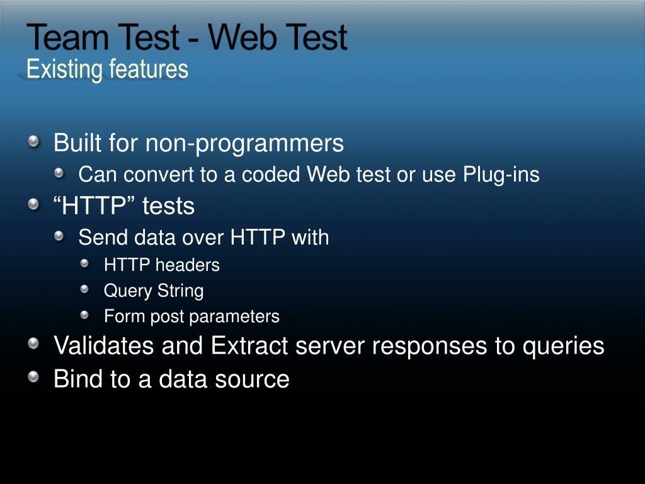The image size is (645, 484).
Task: Click the bullet before Form post parameters
Action: 85,315
